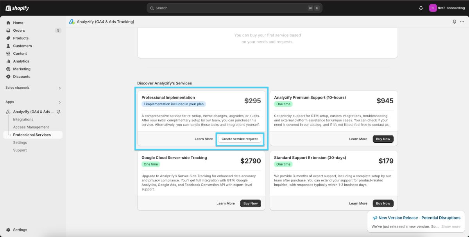This screenshot has height=237, width=469.
Task: Click the "Analyzify Premium Support (10-hours)" title
Action: [310, 97]
